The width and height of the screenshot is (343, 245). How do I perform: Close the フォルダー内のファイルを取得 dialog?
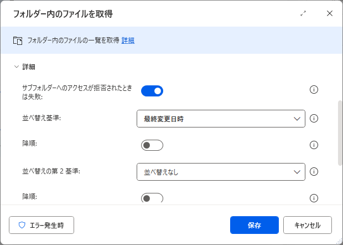click(330, 14)
